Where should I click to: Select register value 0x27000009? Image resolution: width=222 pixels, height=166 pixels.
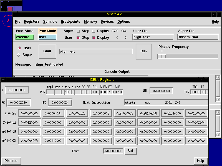tap(125, 113)
